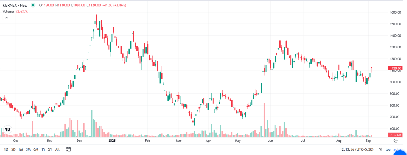
Task: Toggle logarithmic scale with the log button
Action: [388, 149]
